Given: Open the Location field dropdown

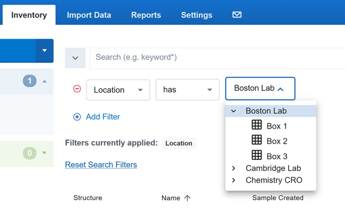Looking at the screenshot, I should click(118, 90).
